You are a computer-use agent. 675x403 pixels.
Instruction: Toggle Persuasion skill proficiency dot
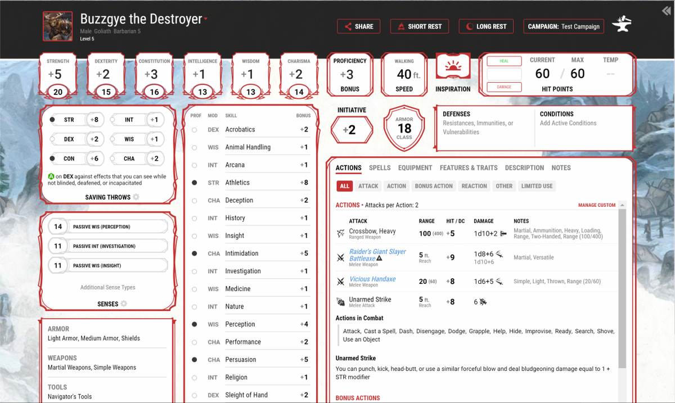pyautogui.click(x=195, y=360)
